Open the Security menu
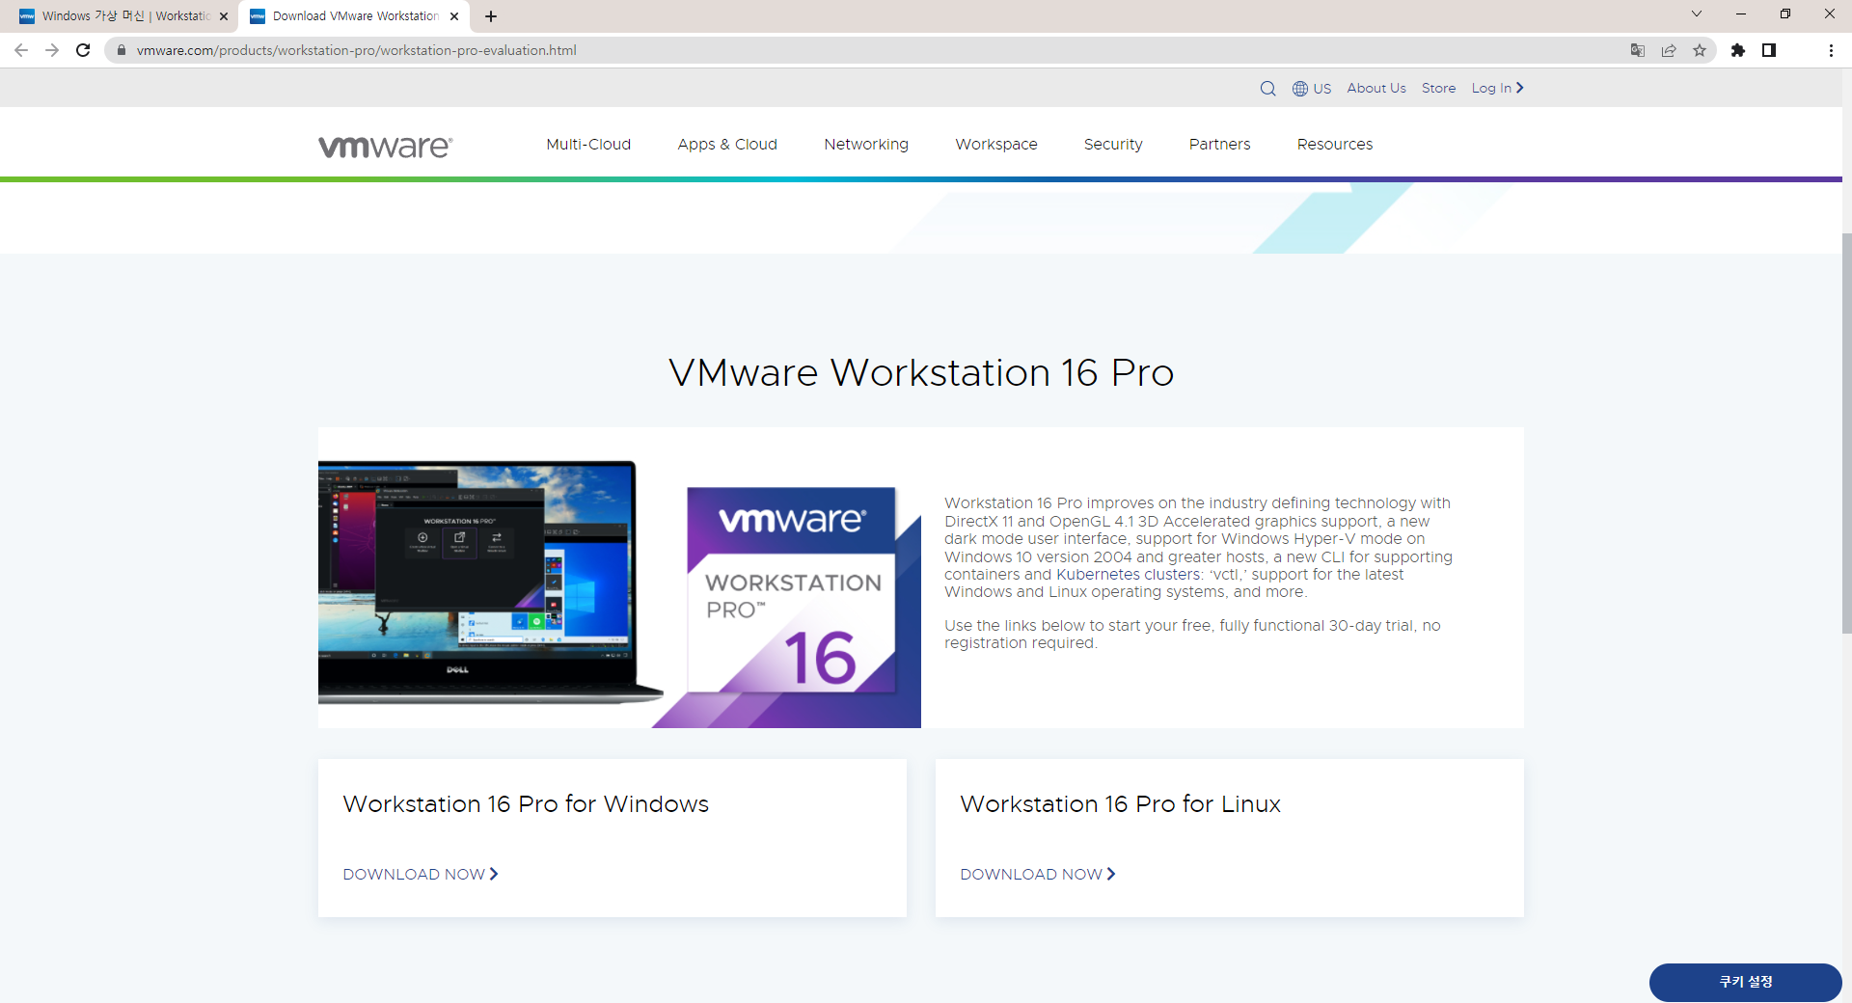The width and height of the screenshot is (1852, 1003). 1113,144
